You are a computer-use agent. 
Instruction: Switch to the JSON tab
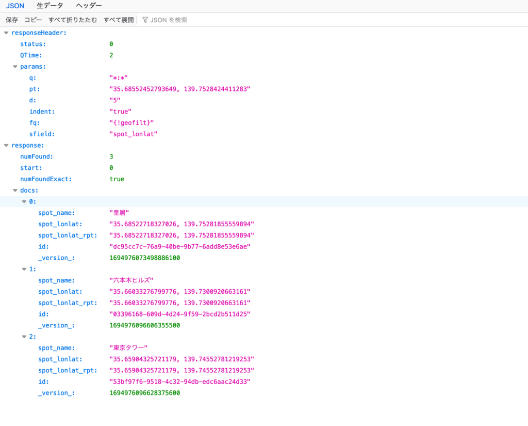(x=15, y=6)
